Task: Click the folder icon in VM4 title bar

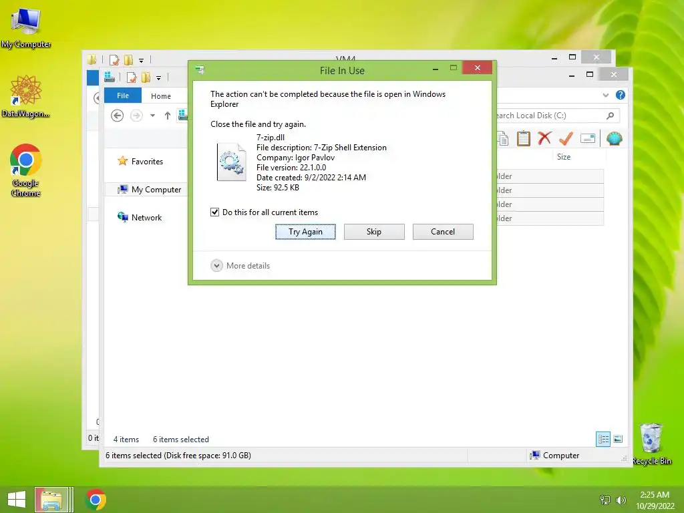Action: tap(92, 59)
